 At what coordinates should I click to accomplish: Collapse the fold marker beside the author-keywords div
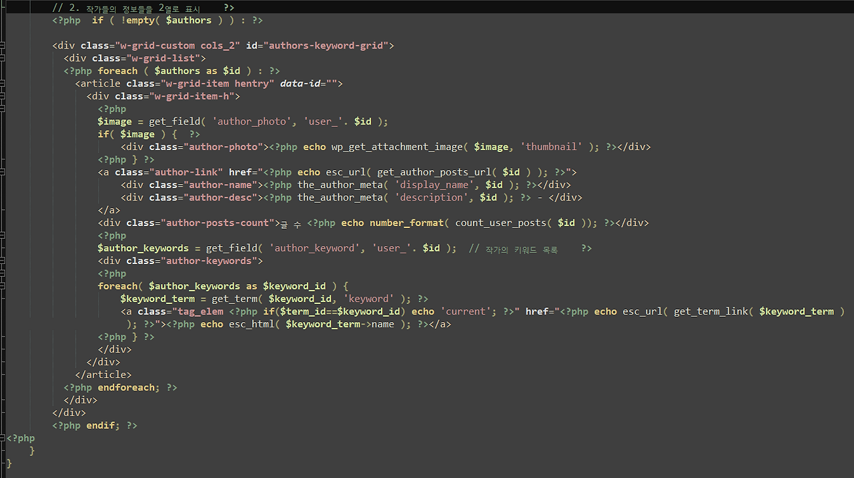(3, 261)
